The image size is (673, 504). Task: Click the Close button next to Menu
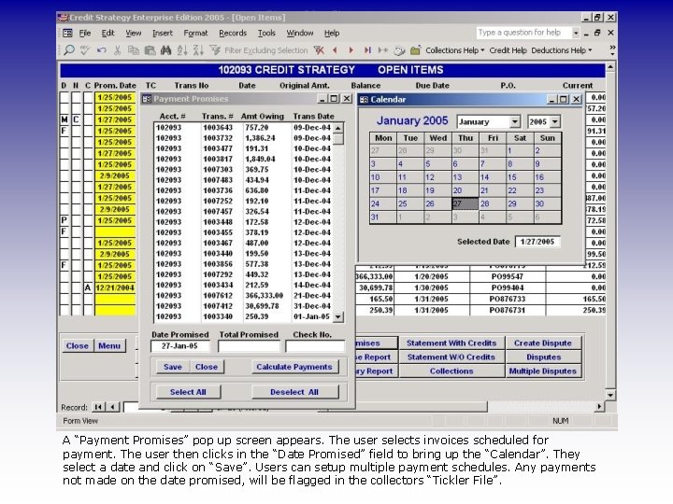[x=78, y=345]
